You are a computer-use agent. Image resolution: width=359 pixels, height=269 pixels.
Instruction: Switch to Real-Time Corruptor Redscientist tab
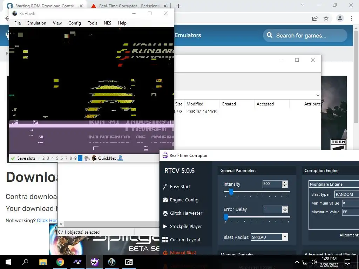[x=129, y=6]
